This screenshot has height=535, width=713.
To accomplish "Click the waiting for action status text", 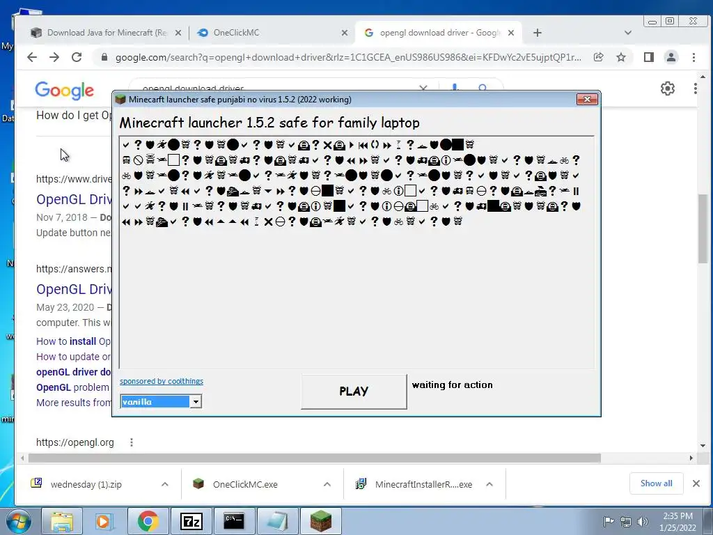I will [452, 385].
